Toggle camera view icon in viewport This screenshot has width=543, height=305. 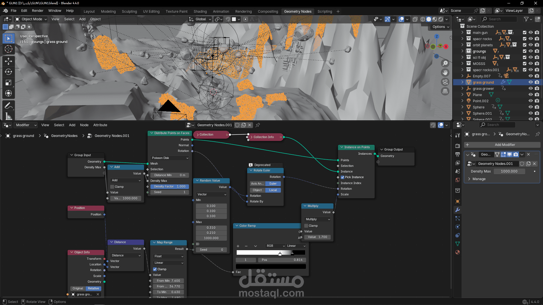point(445,82)
